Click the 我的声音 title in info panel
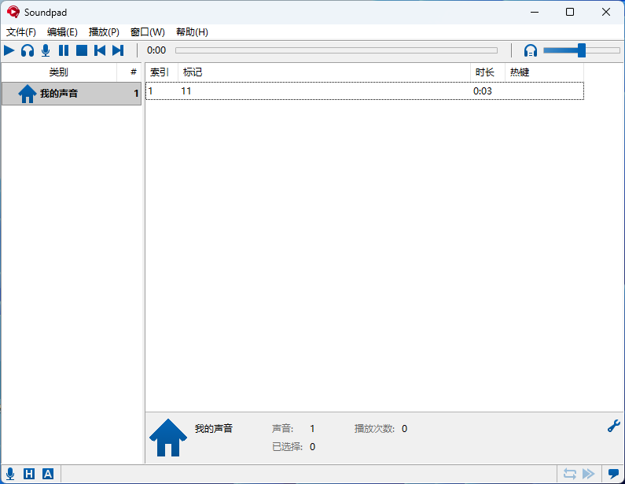Image resolution: width=625 pixels, height=484 pixels. [x=214, y=429]
